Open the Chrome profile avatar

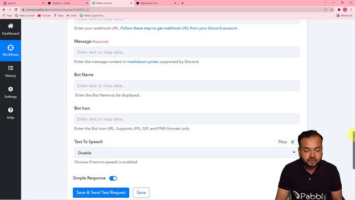pyautogui.click(x=345, y=10)
